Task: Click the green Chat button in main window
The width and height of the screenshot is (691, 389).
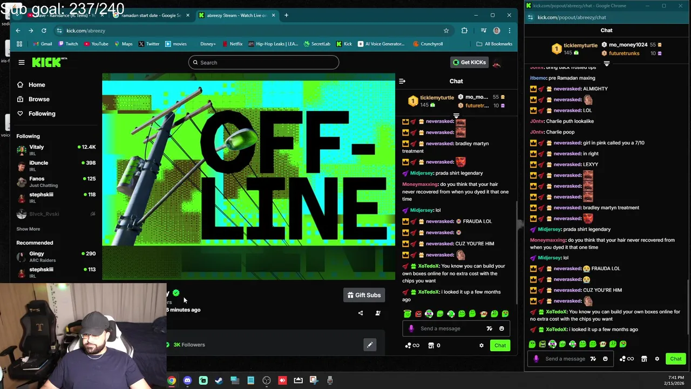Action: tap(500, 346)
